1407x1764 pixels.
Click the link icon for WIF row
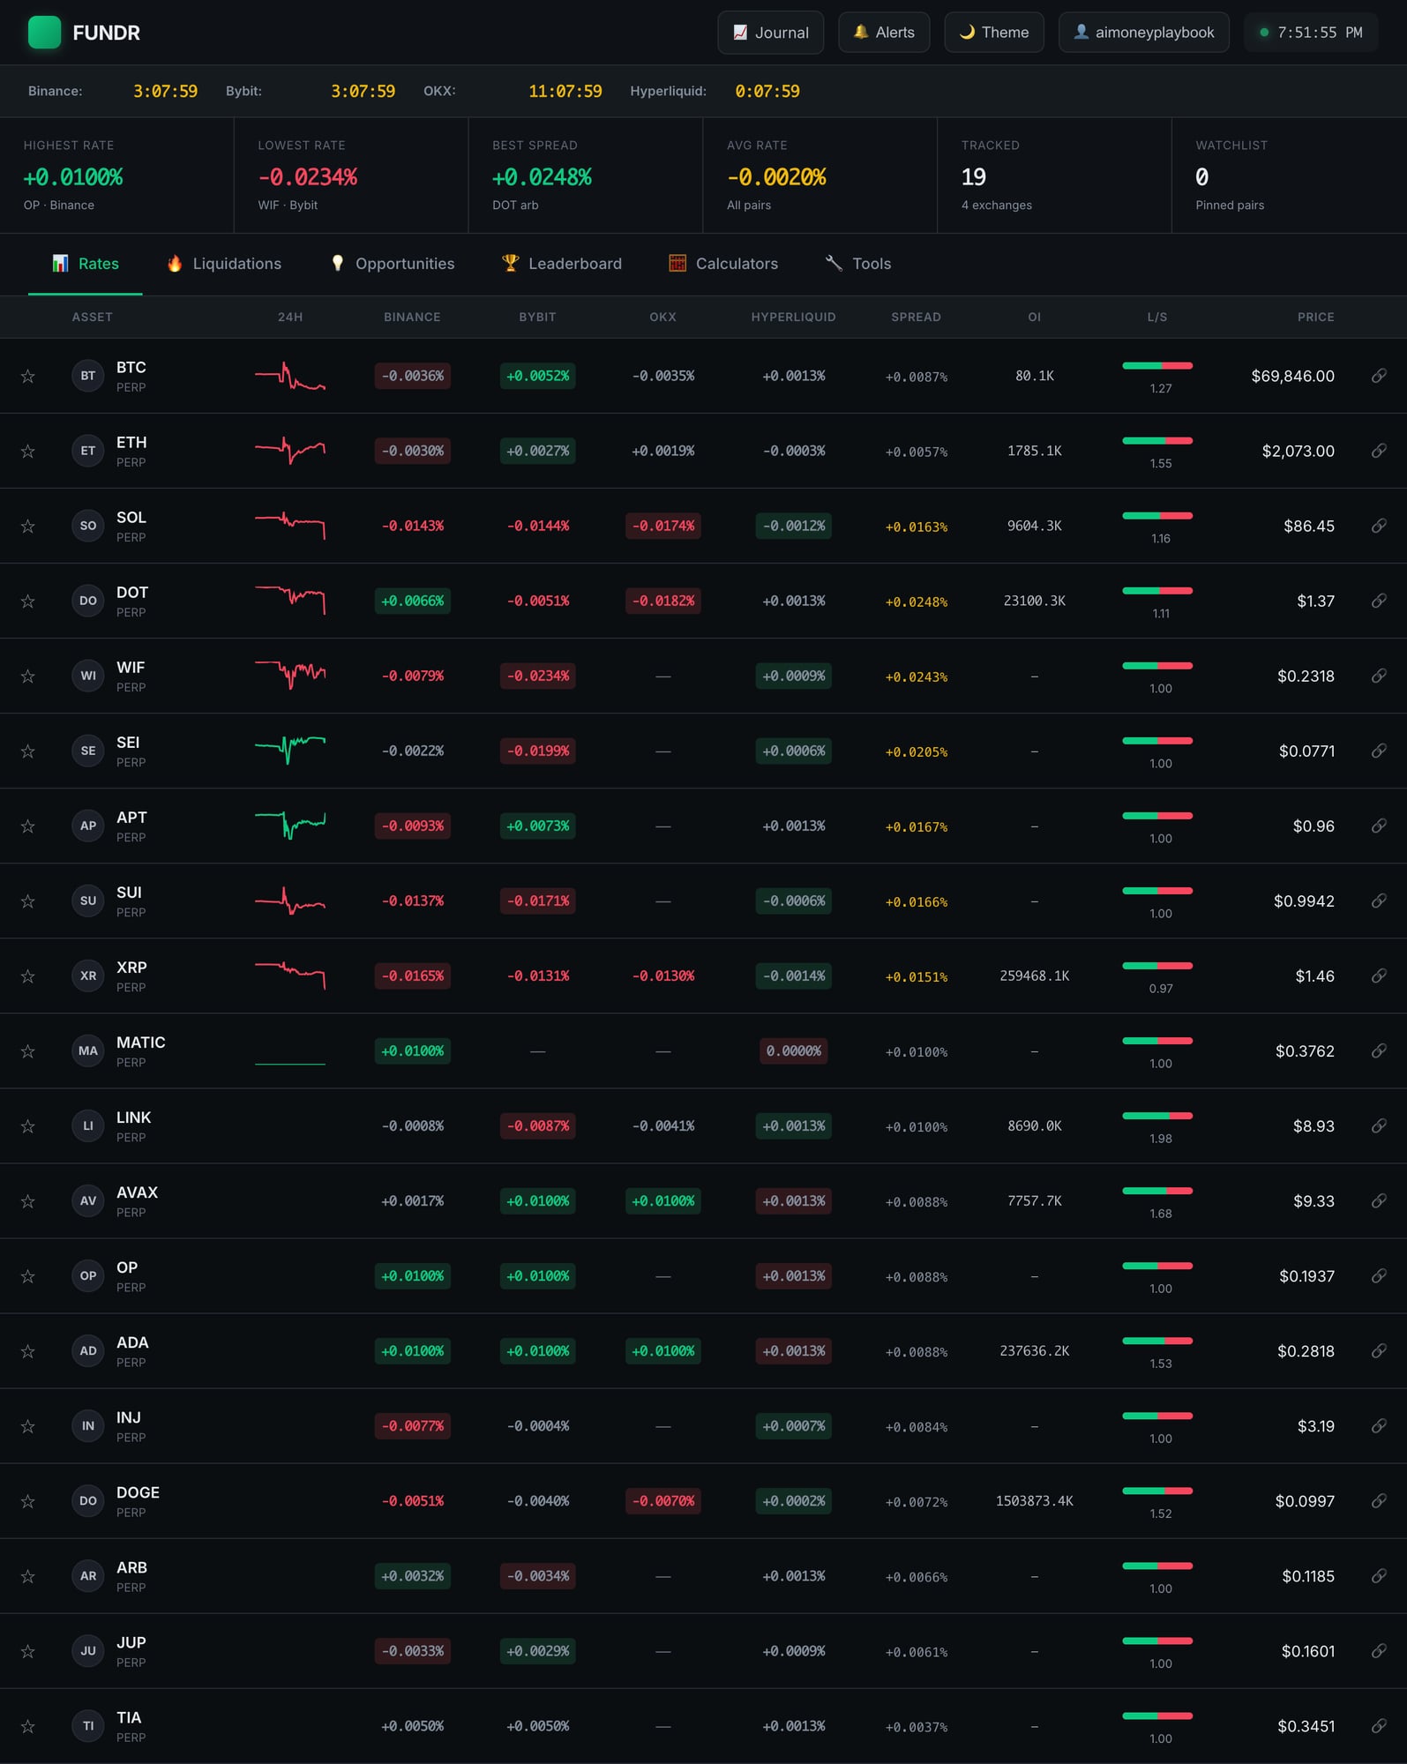point(1379,676)
